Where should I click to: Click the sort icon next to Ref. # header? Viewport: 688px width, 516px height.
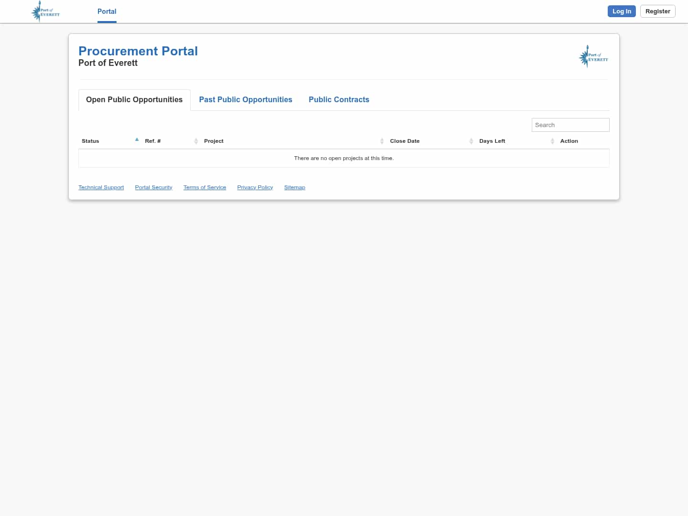point(196,141)
